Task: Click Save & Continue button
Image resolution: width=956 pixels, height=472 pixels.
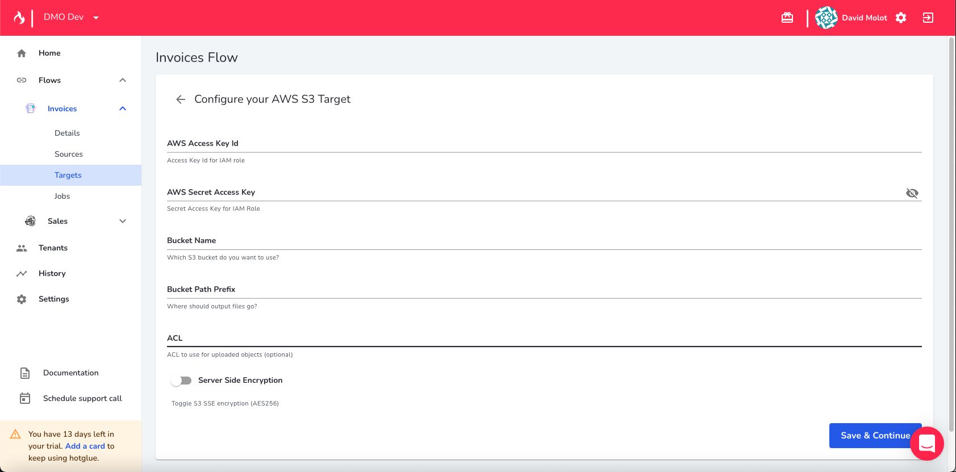Action: click(x=875, y=436)
